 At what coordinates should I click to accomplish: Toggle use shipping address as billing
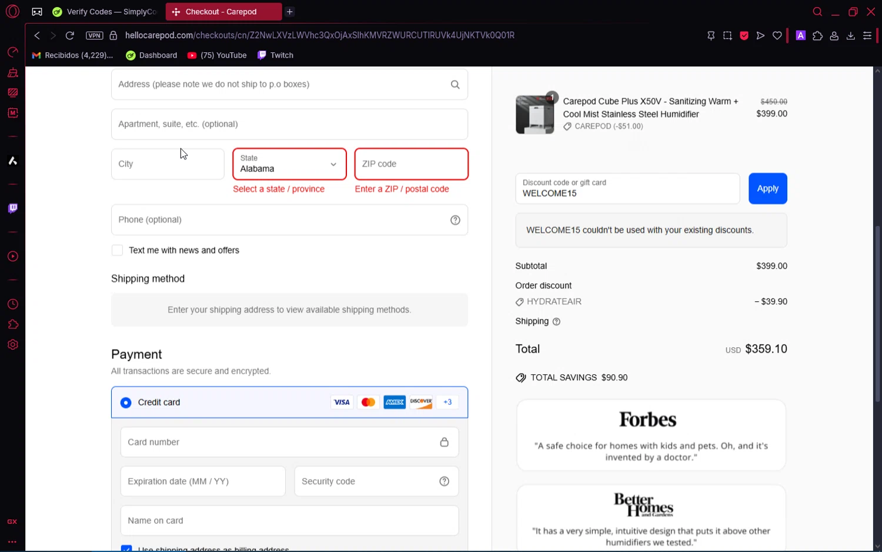[x=126, y=548]
